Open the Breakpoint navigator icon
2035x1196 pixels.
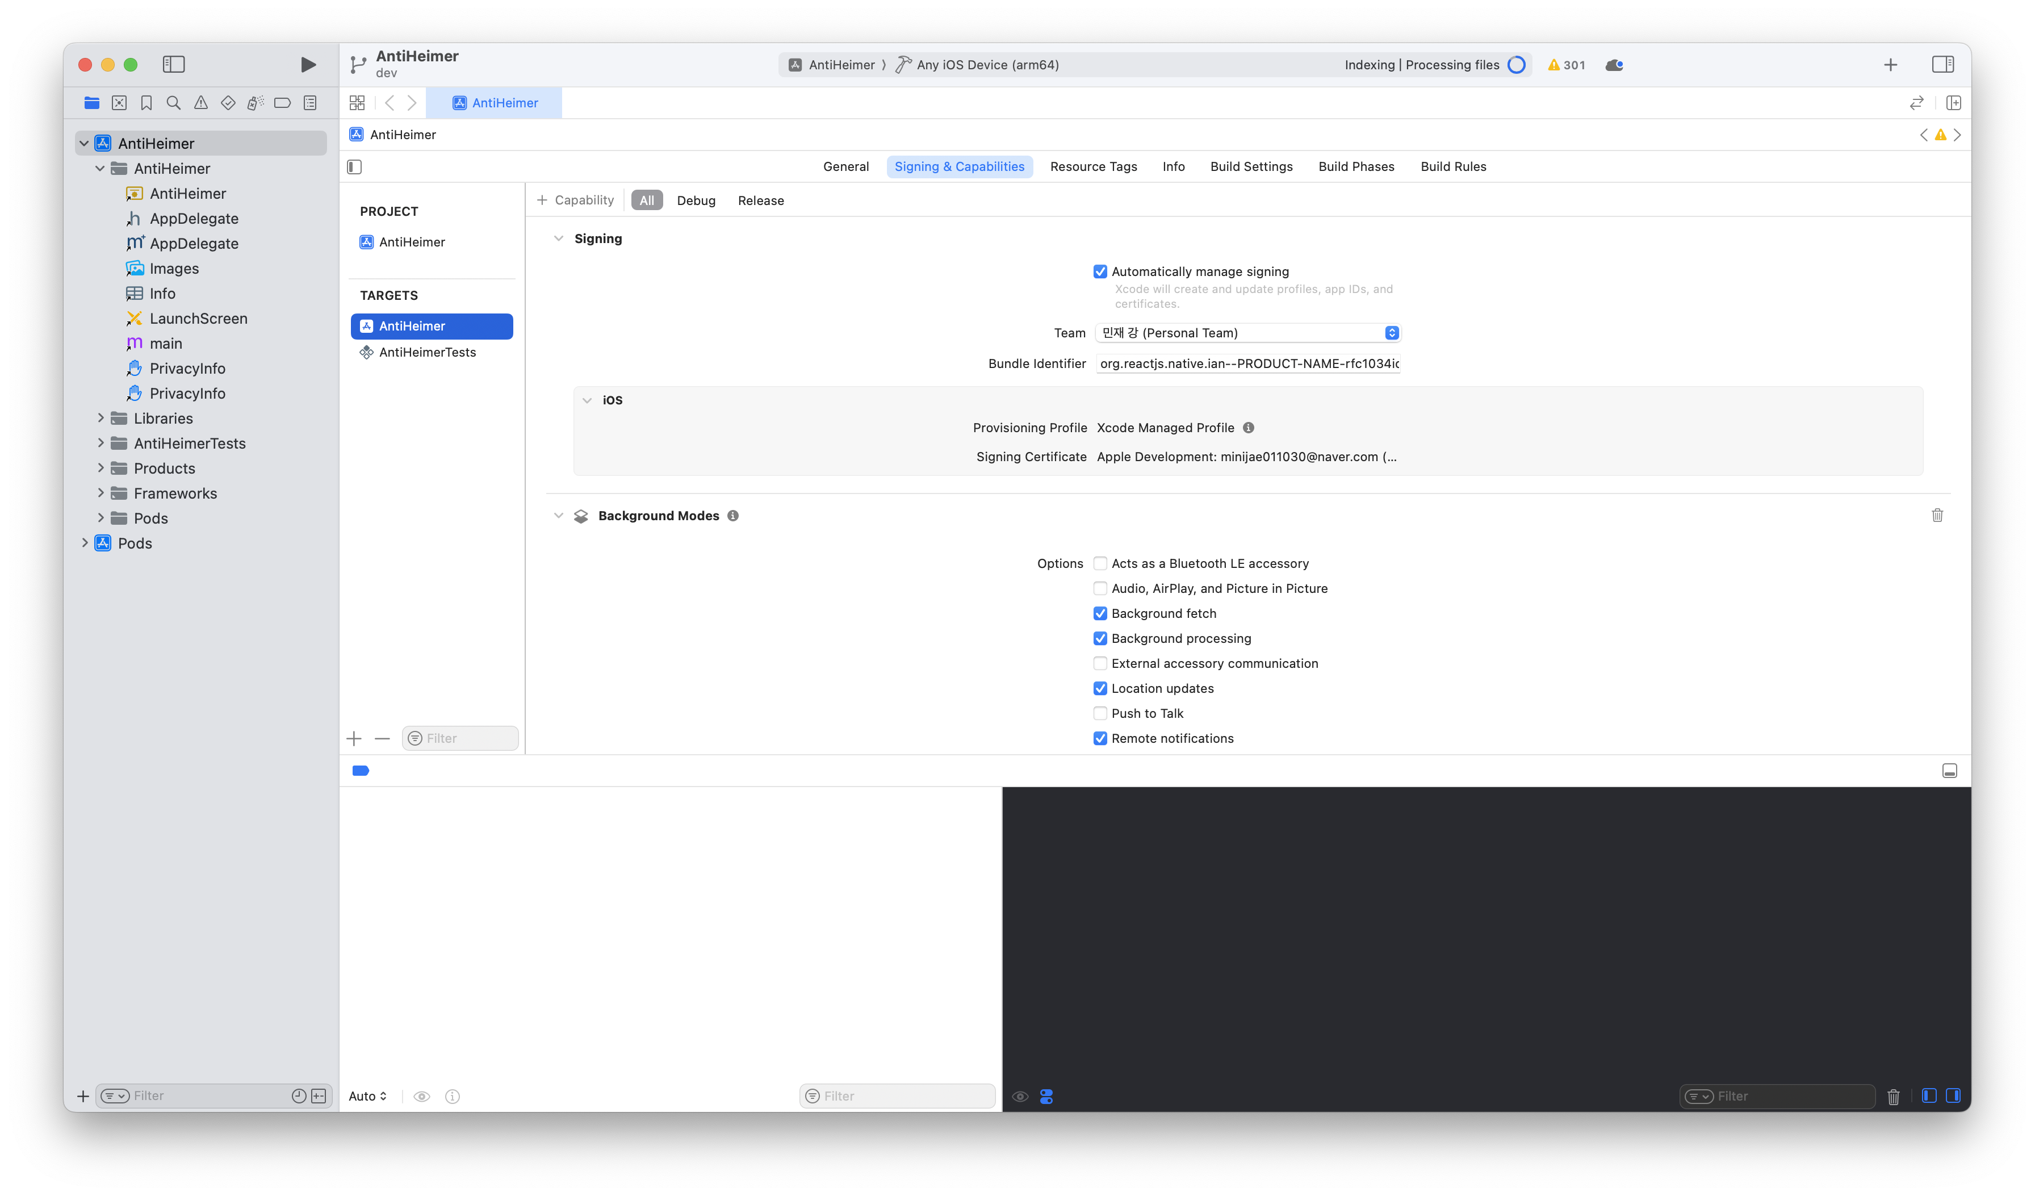tap(282, 103)
